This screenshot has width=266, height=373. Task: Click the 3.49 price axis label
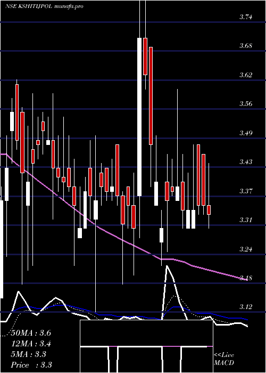(246, 133)
